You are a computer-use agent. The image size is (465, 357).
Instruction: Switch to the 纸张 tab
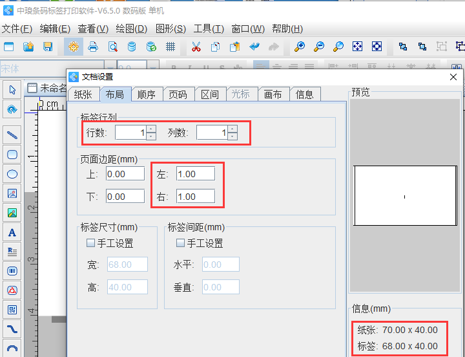[83, 94]
